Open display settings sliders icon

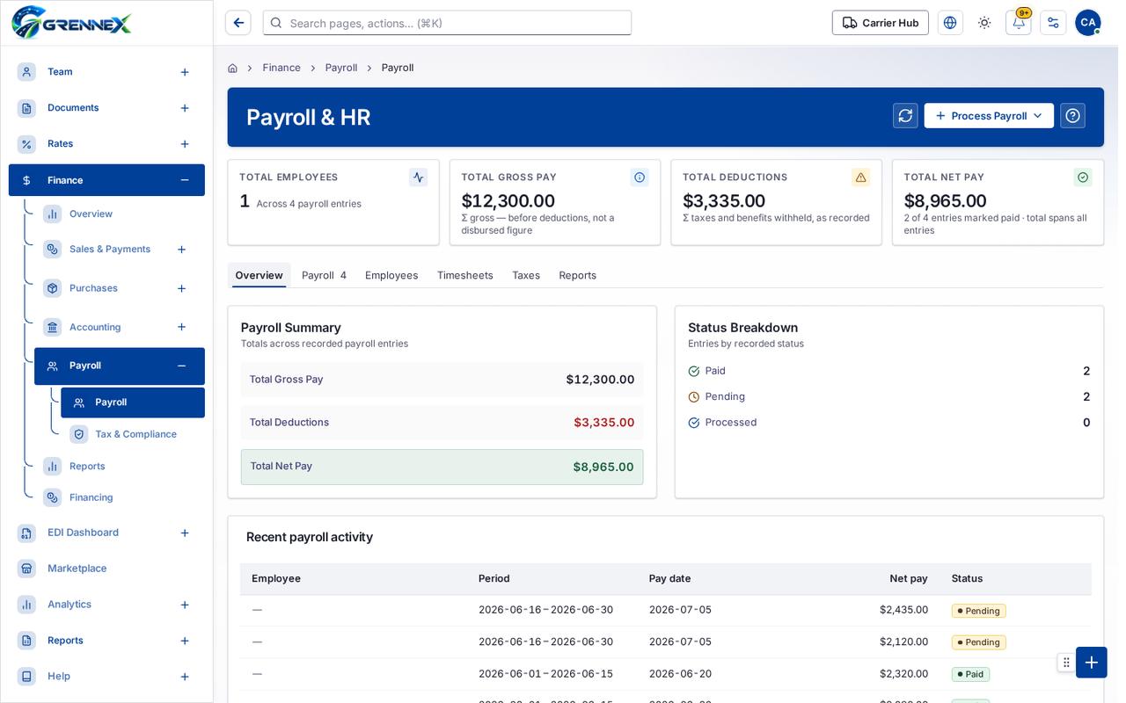pos(1053,23)
